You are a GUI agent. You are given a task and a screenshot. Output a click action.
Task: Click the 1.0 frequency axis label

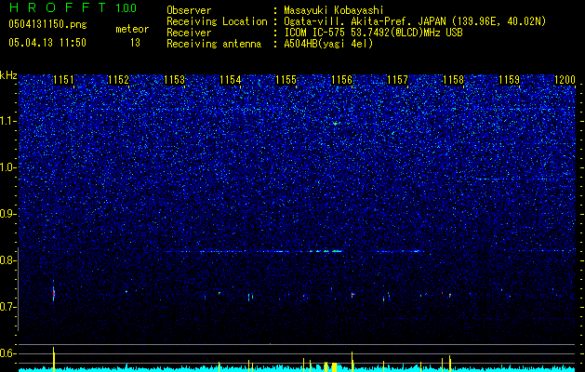pyautogui.click(x=7, y=167)
